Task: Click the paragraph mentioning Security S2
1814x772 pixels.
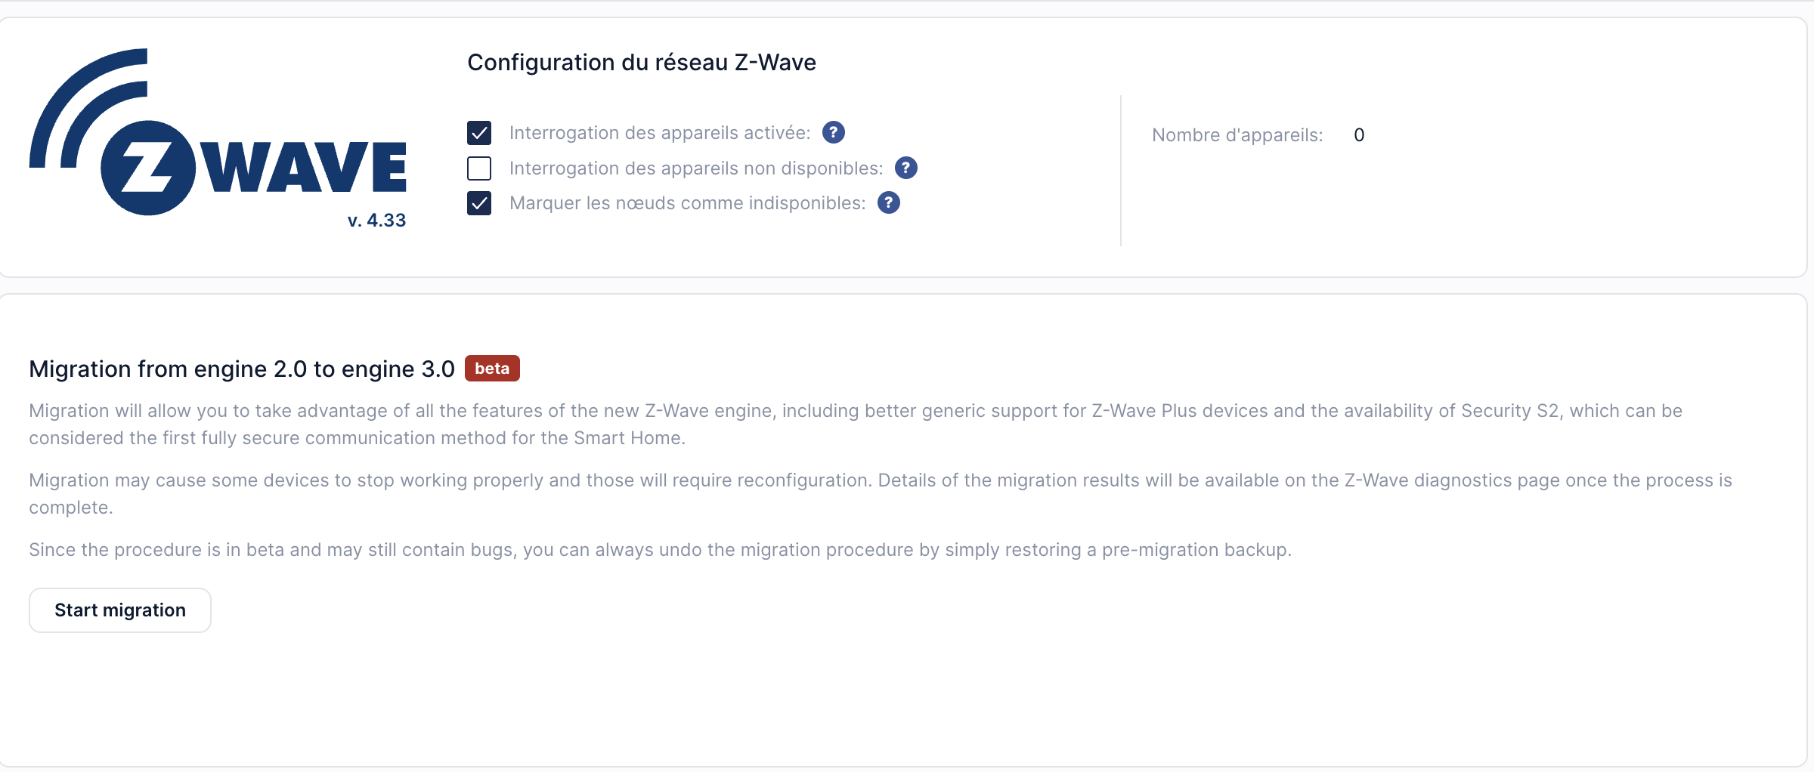Action: (854, 425)
